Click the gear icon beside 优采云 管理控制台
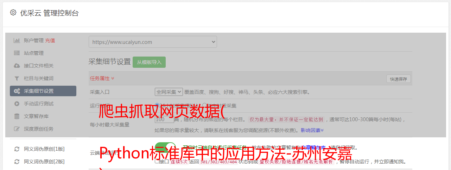This screenshot has width=451, height=170. [13, 13]
